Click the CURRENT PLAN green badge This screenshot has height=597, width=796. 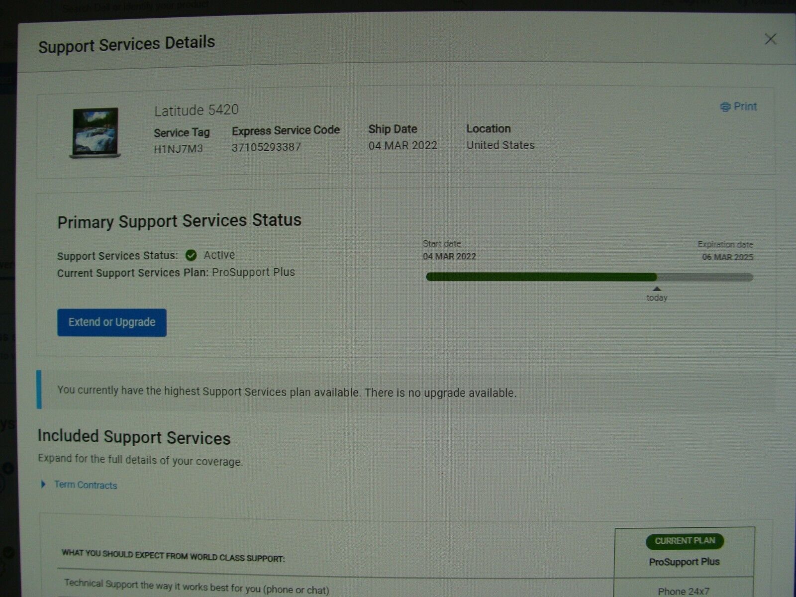pos(685,541)
